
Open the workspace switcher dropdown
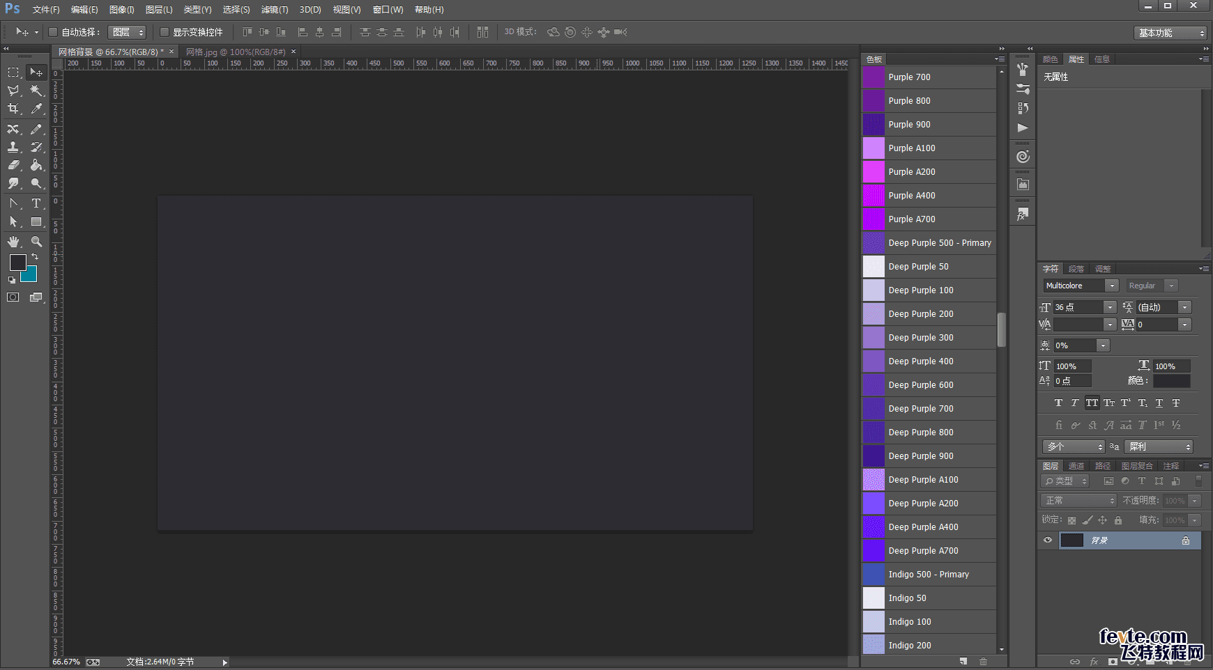point(1170,33)
